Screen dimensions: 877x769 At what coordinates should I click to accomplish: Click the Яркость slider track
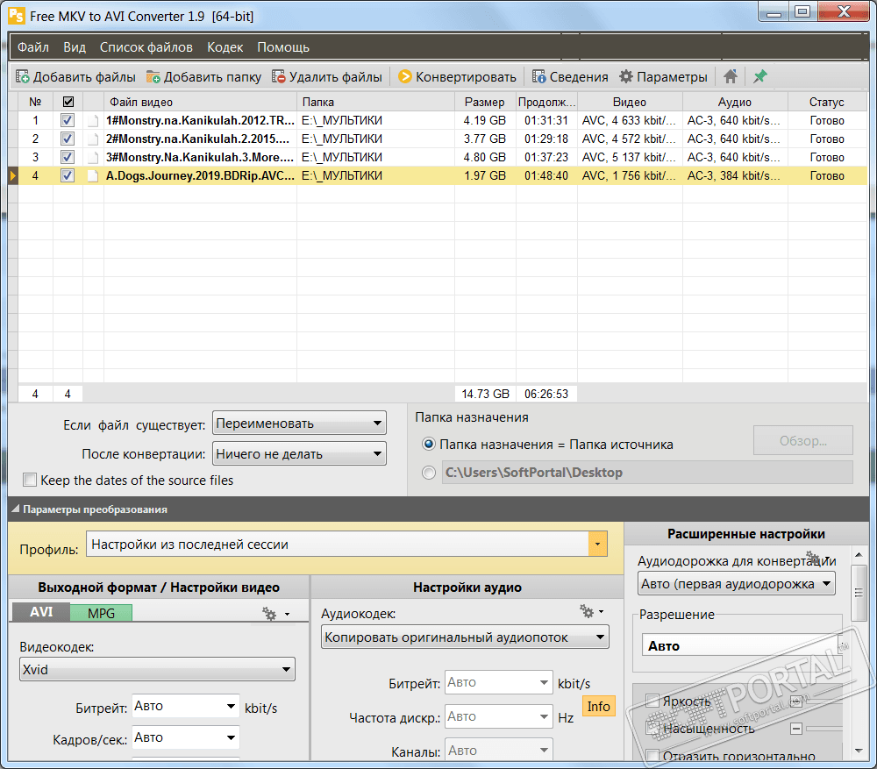click(x=824, y=701)
